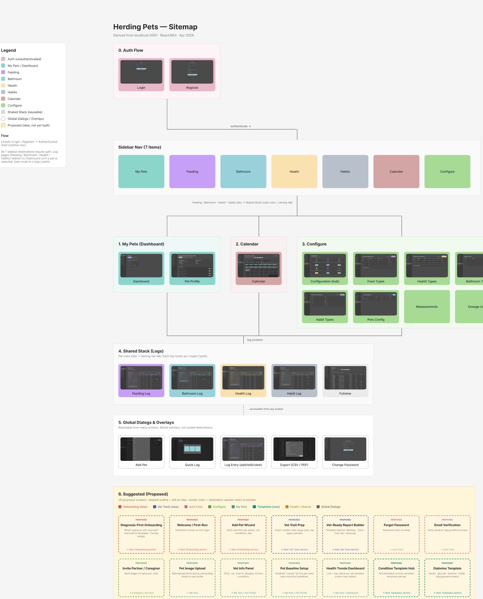This screenshot has width=483, height=599.
Task: Select the Bathroom sidebar nav card
Action: pyautogui.click(x=243, y=172)
